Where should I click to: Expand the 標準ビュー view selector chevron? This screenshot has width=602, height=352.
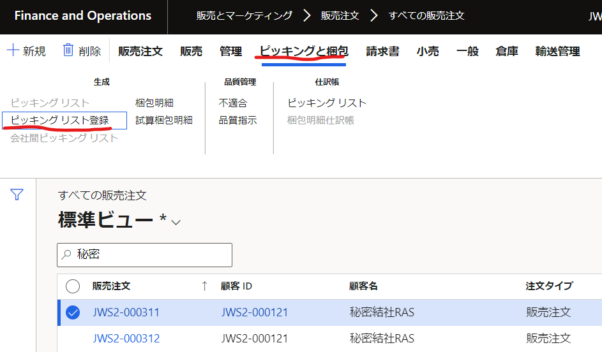(176, 223)
